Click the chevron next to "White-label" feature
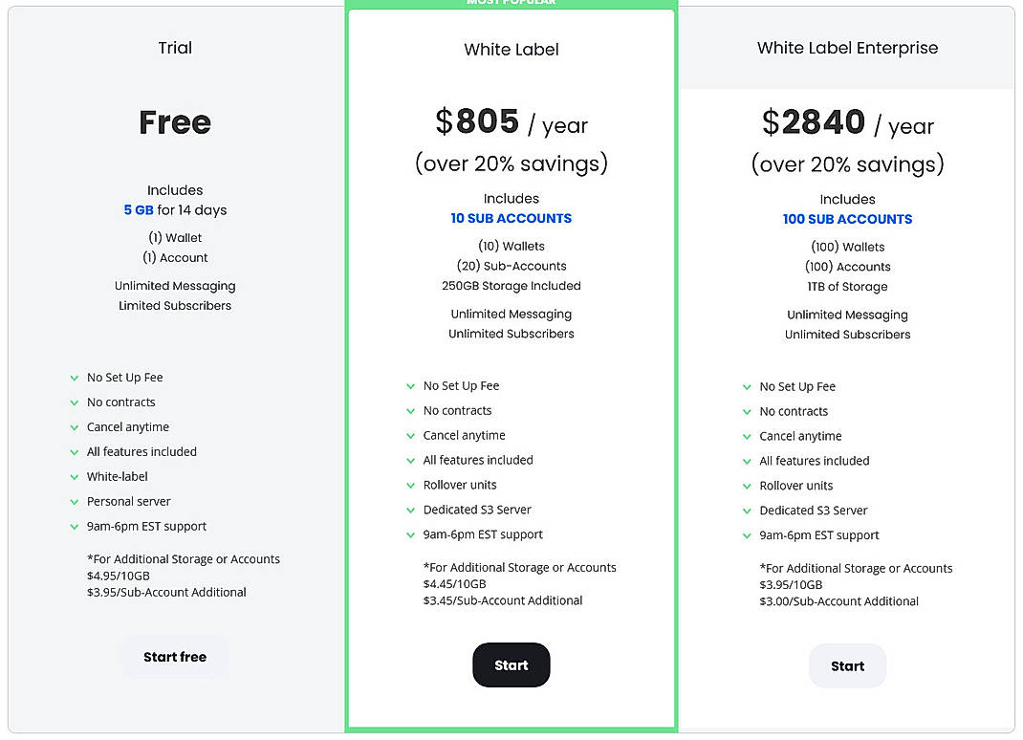 (75, 476)
